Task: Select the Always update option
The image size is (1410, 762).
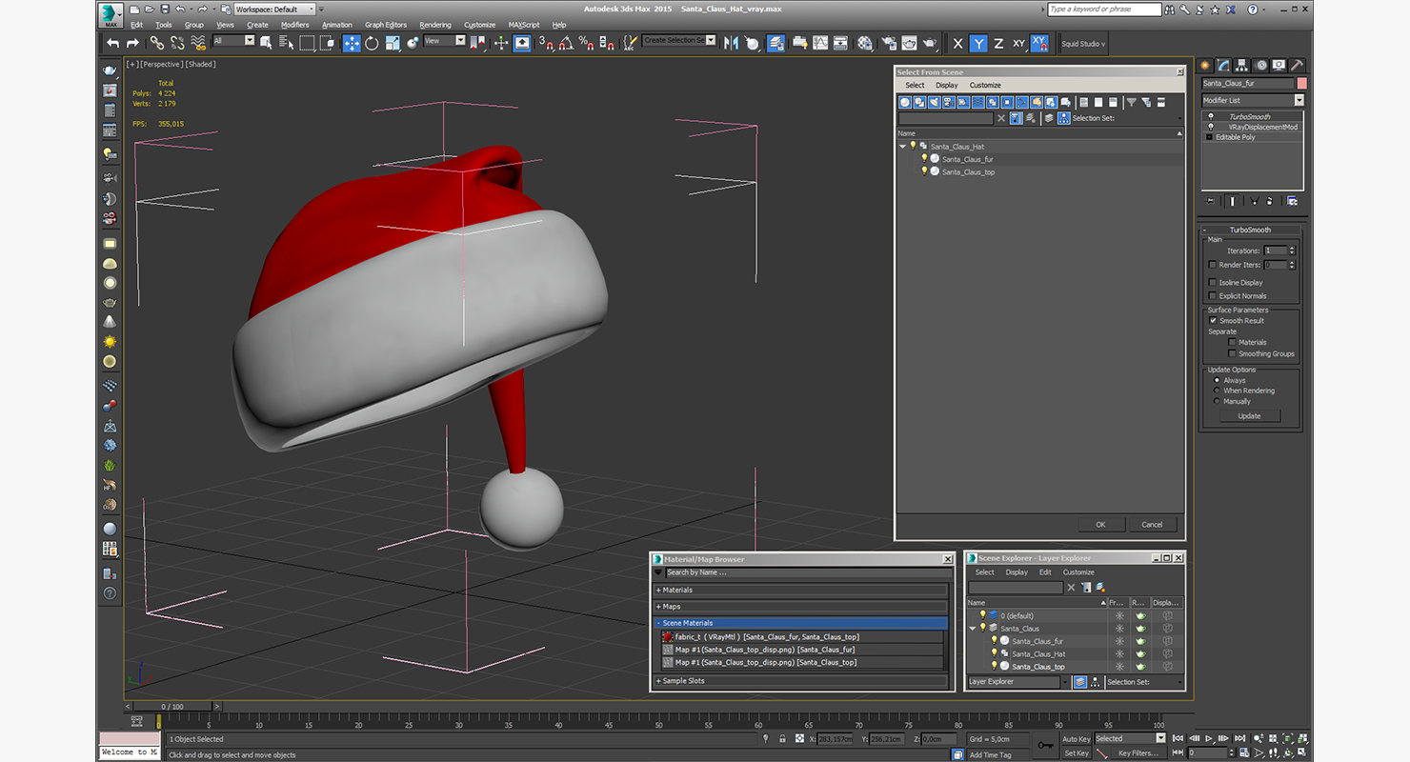Action: [1217, 380]
